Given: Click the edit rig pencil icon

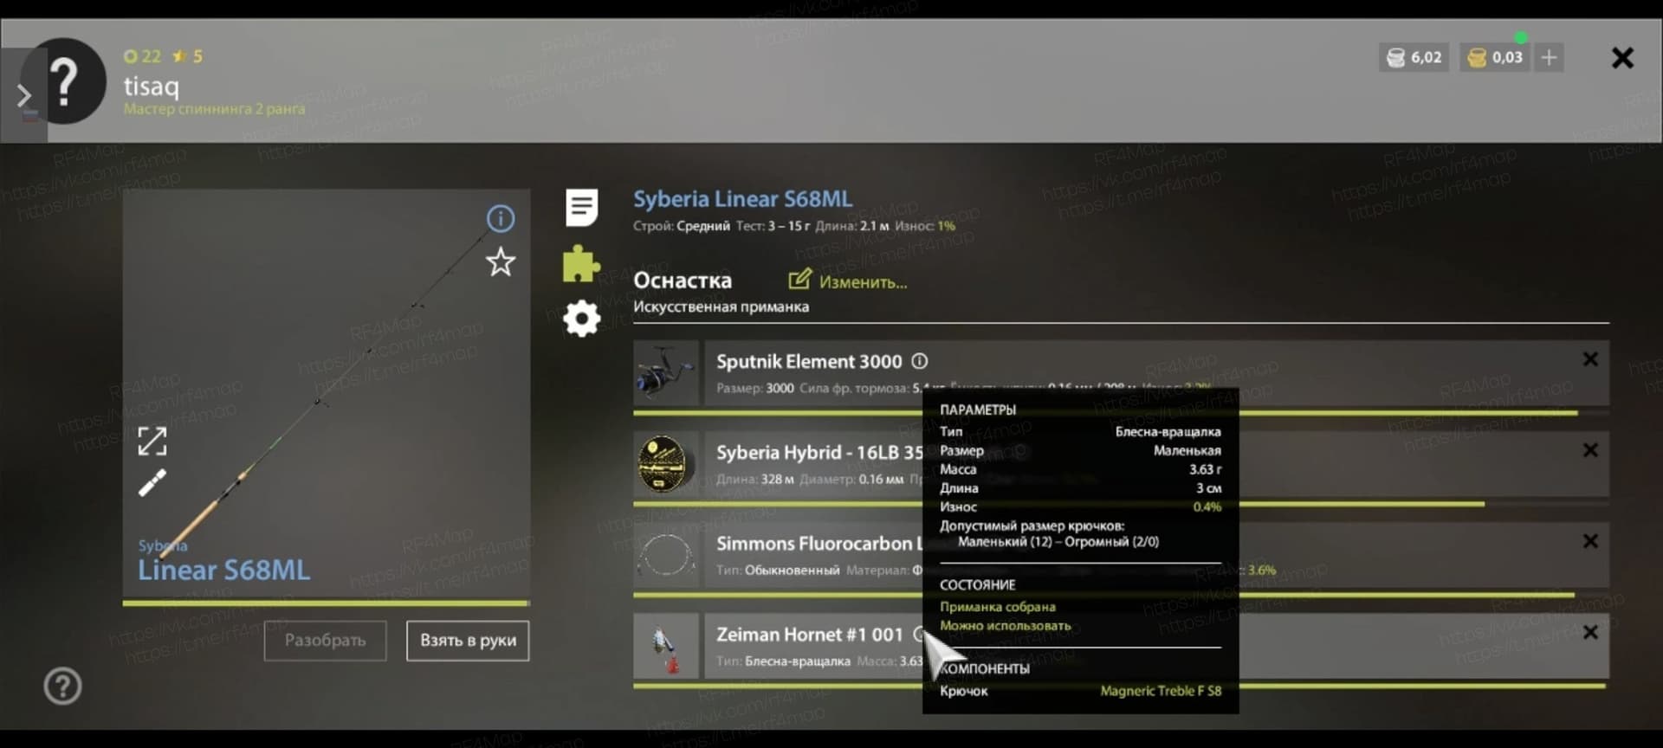Looking at the screenshot, I should 799,280.
